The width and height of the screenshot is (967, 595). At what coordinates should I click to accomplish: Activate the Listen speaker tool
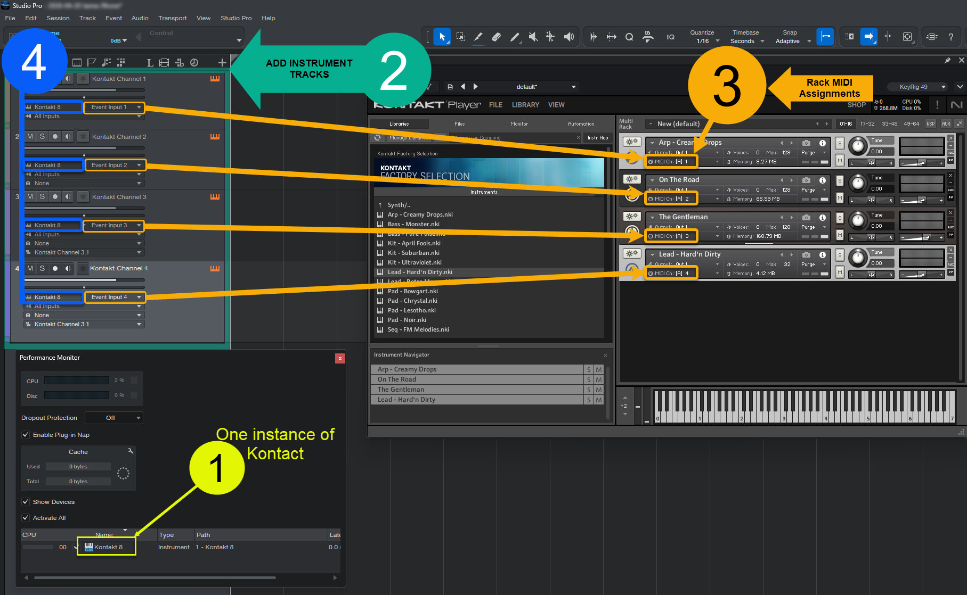click(569, 37)
